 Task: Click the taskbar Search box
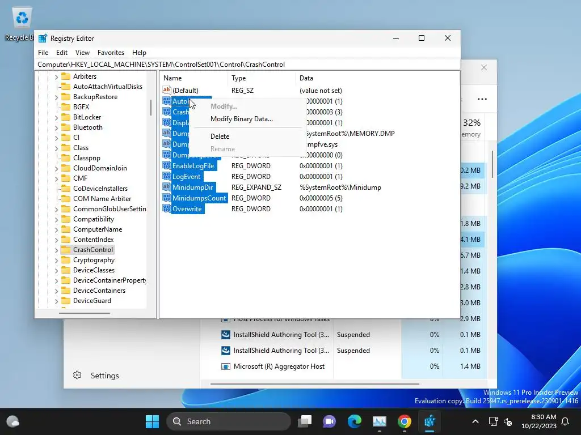229,421
